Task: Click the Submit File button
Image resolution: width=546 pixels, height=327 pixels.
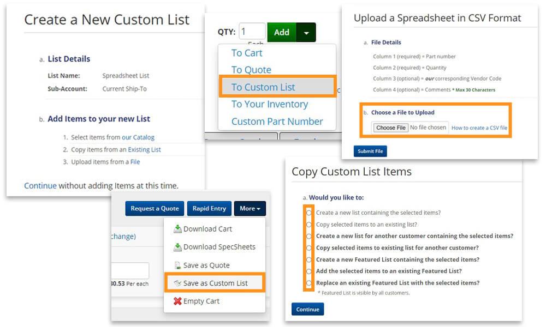Action: tap(370, 151)
